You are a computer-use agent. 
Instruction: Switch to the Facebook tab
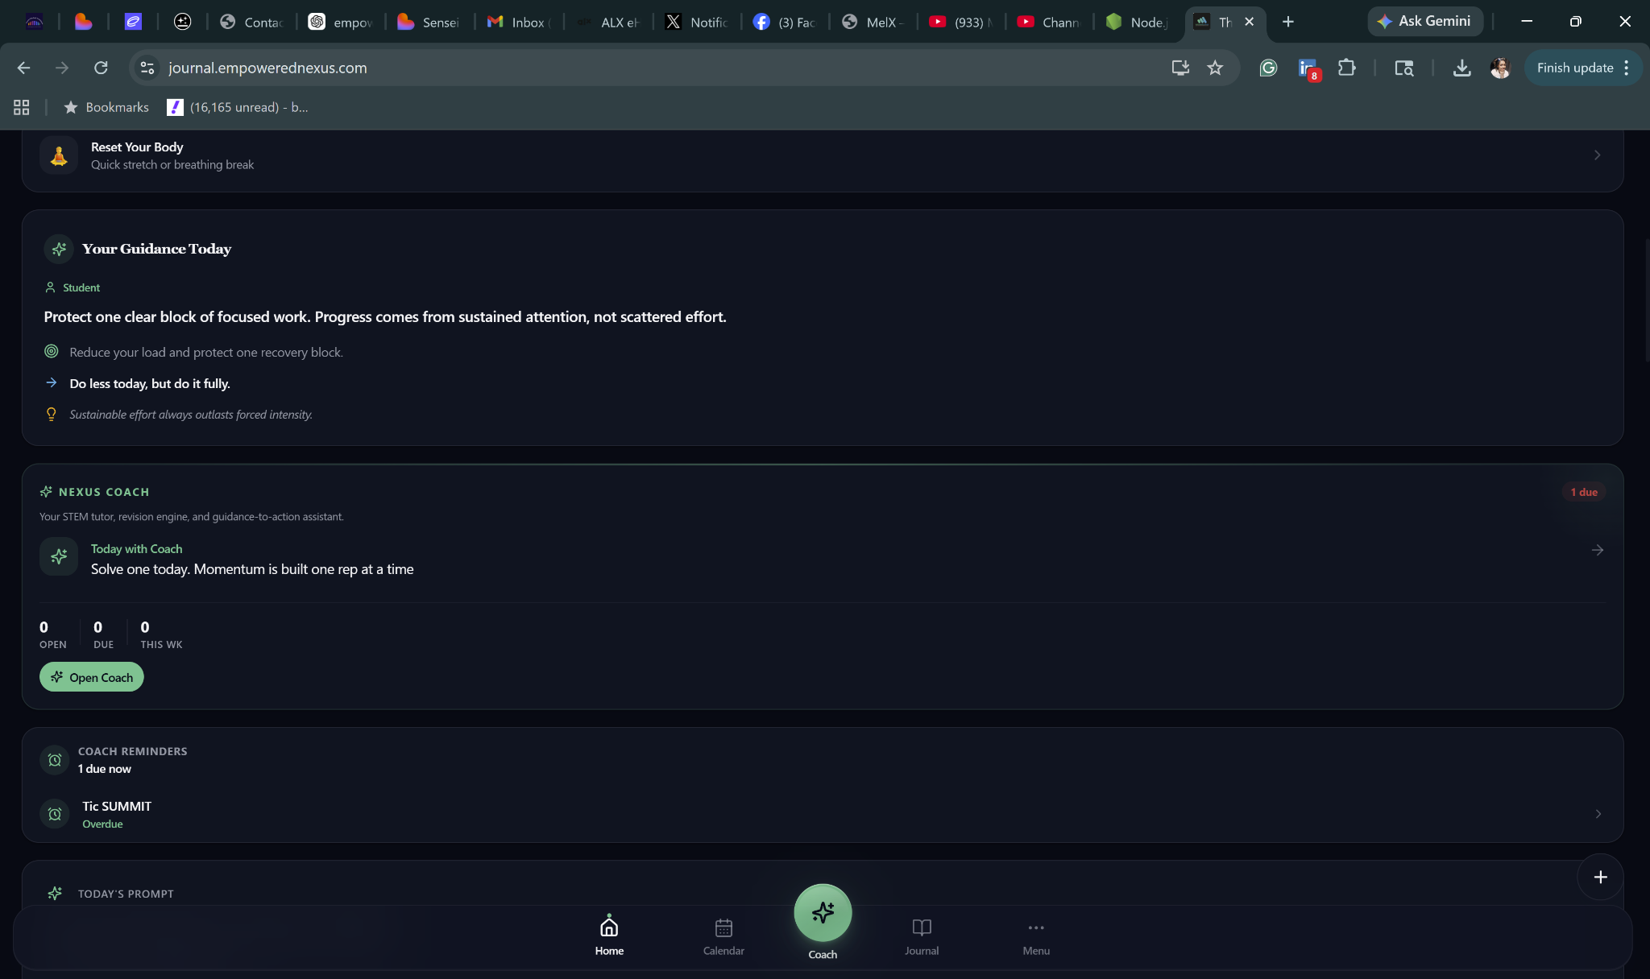click(x=786, y=22)
